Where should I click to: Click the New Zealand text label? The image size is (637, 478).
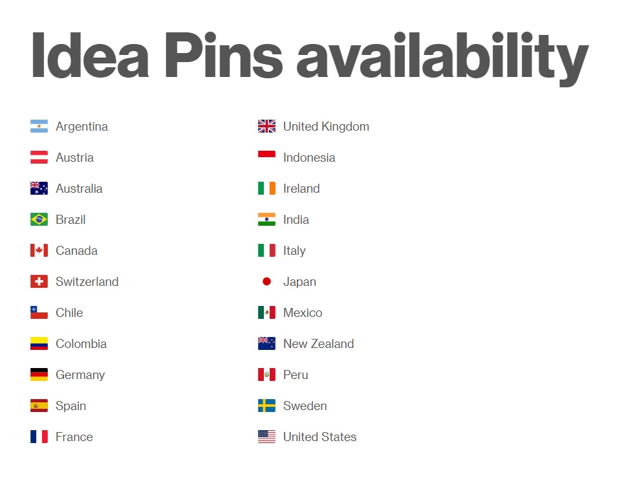pyautogui.click(x=318, y=344)
